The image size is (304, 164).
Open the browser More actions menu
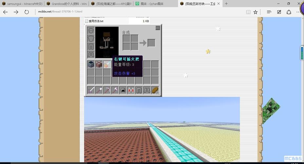pyautogui.click(x=299, y=12)
